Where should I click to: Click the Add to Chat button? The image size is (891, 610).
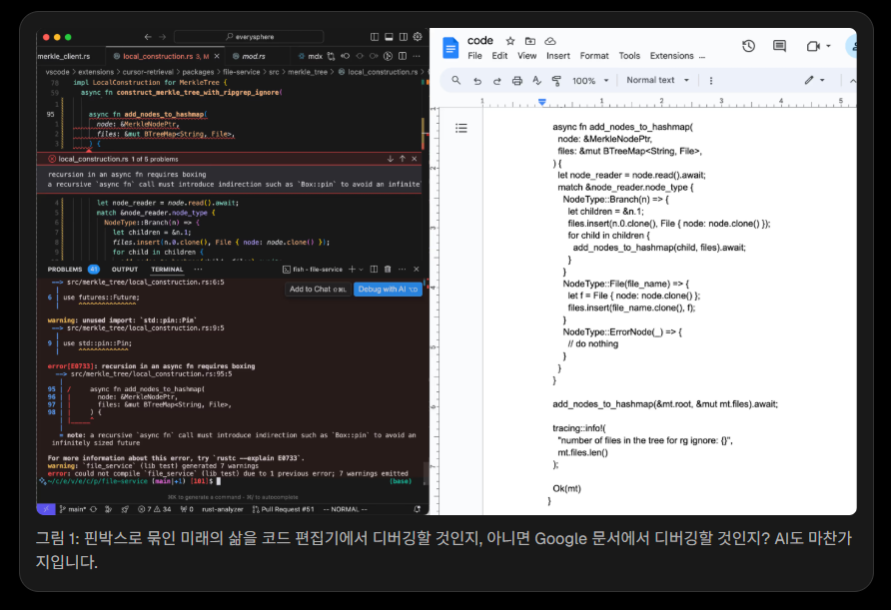coord(318,290)
